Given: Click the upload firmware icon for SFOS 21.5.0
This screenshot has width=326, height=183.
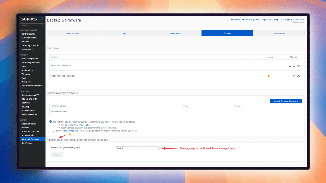Looking at the screenshot, I should tap(290, 66).
